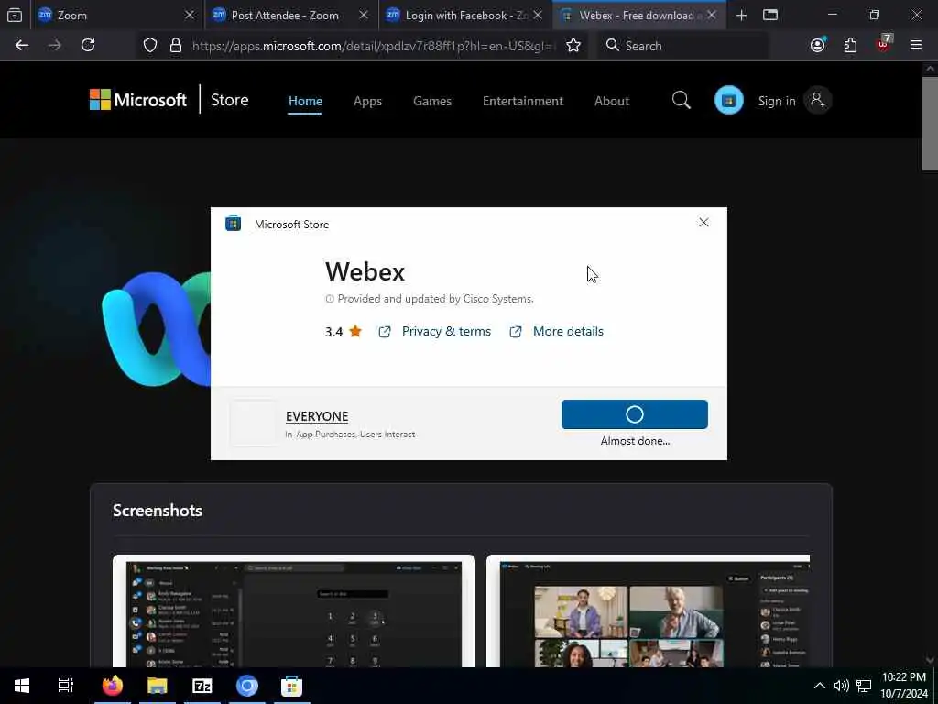The width and height of the screenshot is (938, 704).
Task: Close the Post Attendee - Zoom tab
Action: click(364, 15)
